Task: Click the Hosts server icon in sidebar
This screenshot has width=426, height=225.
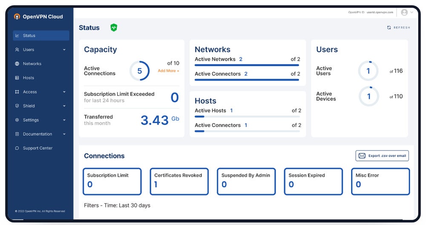Action: pos(17,78)
